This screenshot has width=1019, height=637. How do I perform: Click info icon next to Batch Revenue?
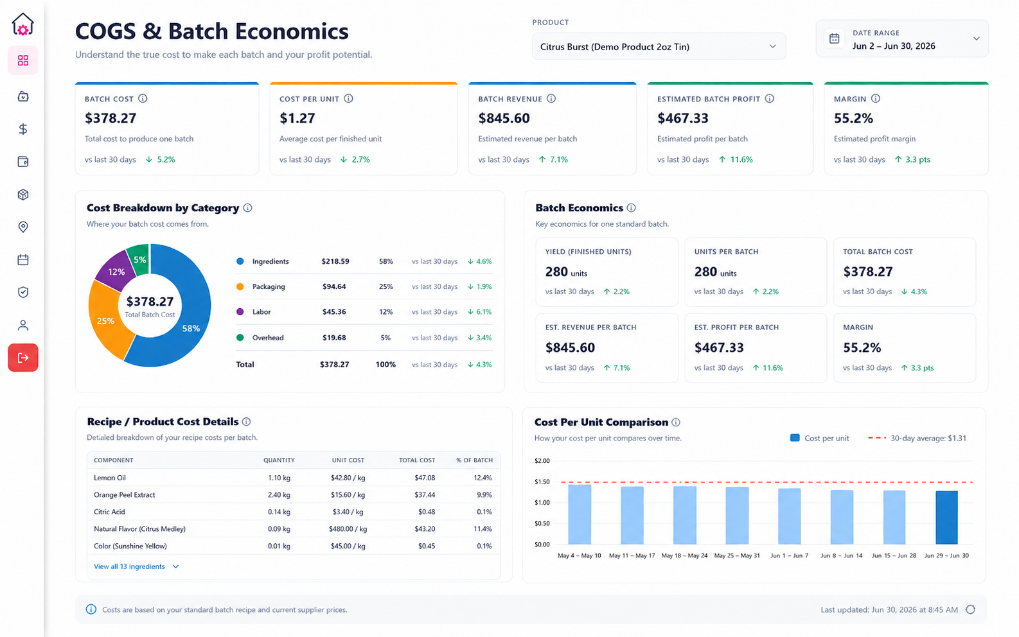(x=551, y=99)
